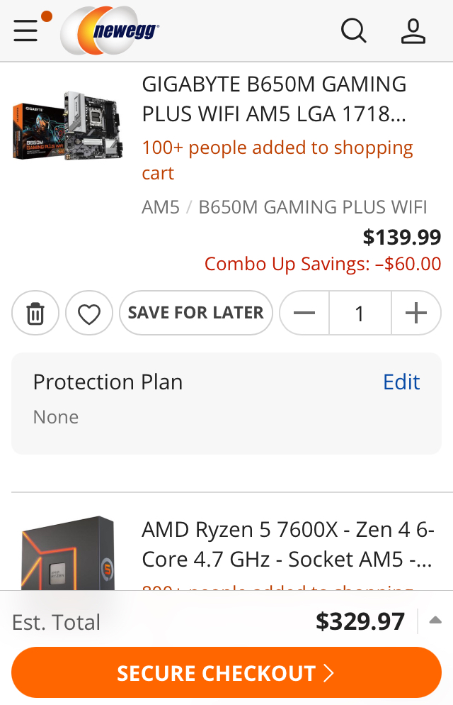Add motherboard to wishlist via heart icon

pyautogui.click(x=89, y=313)
